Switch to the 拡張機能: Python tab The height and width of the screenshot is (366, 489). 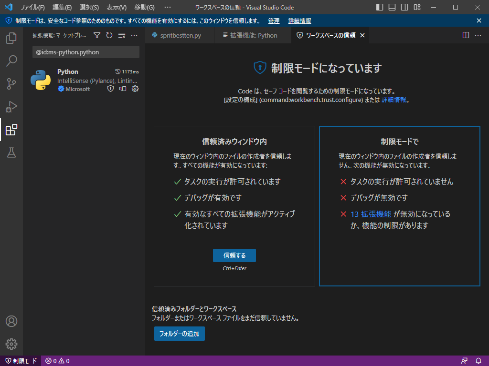tap(253, 35)
